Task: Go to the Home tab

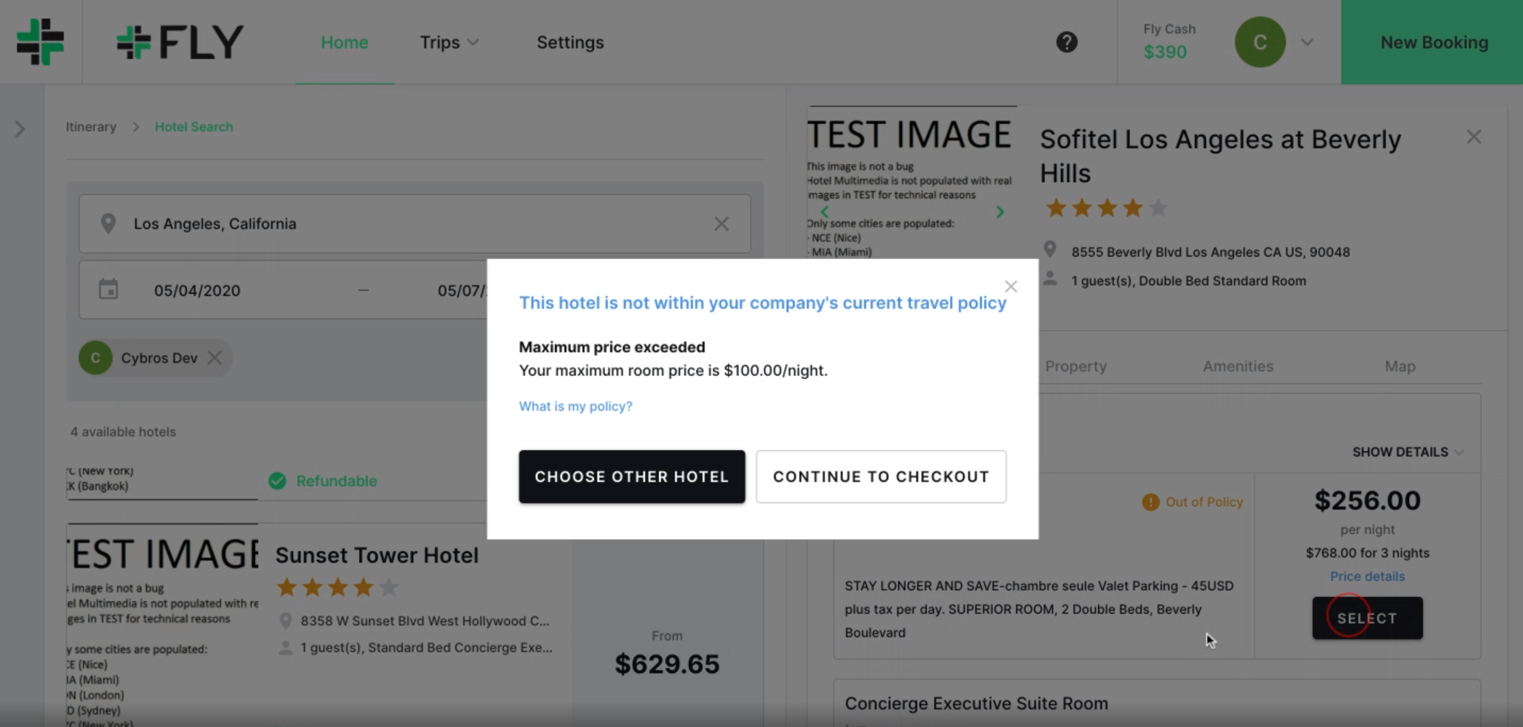Action: [345, 43]
